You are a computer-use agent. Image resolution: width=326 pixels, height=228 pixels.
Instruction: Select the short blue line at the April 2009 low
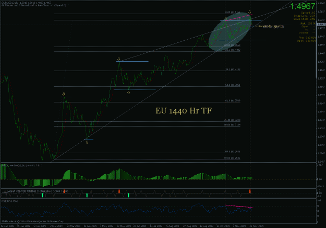click(x=89, y=139)
